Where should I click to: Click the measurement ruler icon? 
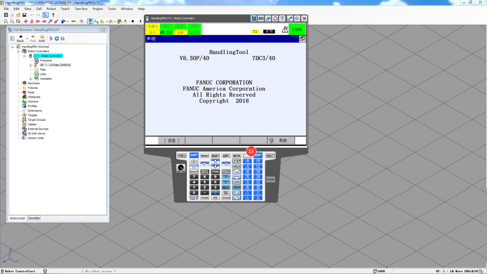74,22
